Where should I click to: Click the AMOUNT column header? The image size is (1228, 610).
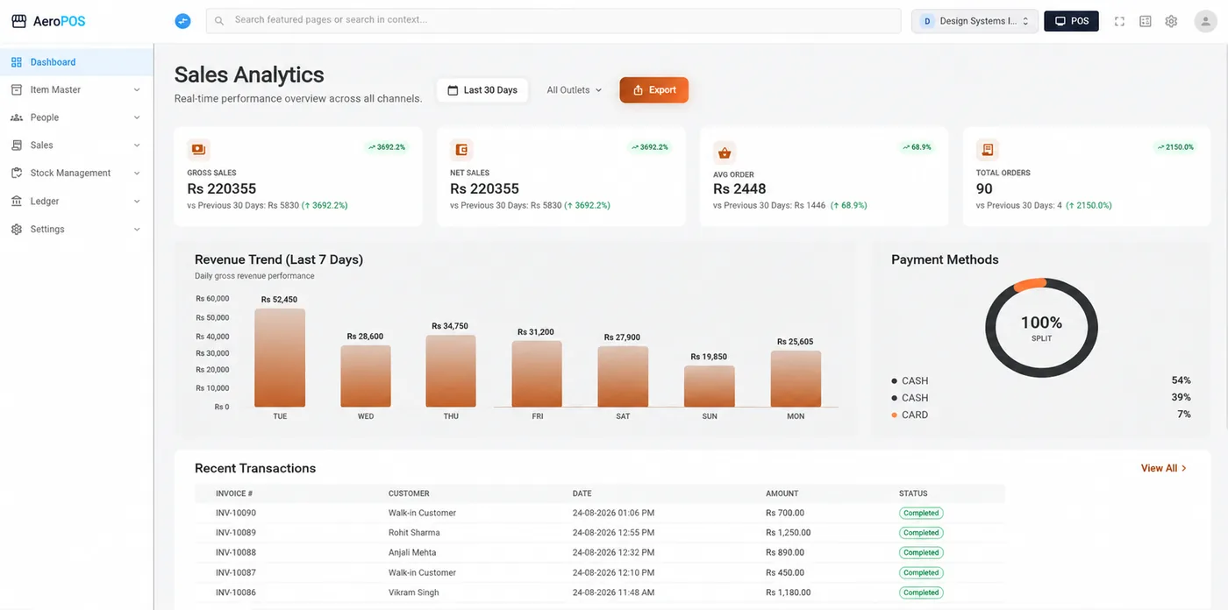pos(782,493)
